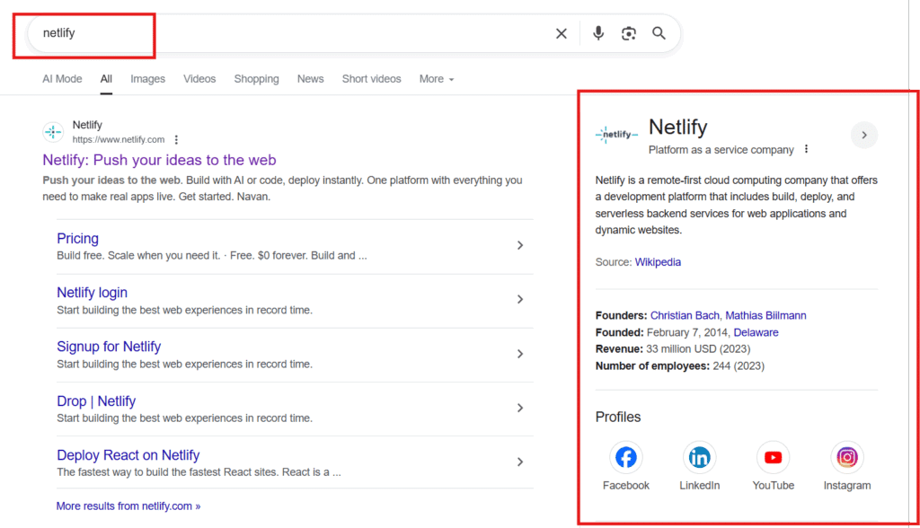Open Netlify's Instagram profile
Screen dimensions: 920x528
846,457
